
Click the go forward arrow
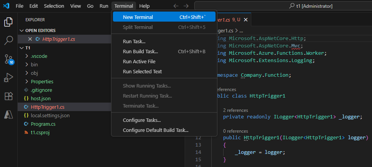pos(186,6)
